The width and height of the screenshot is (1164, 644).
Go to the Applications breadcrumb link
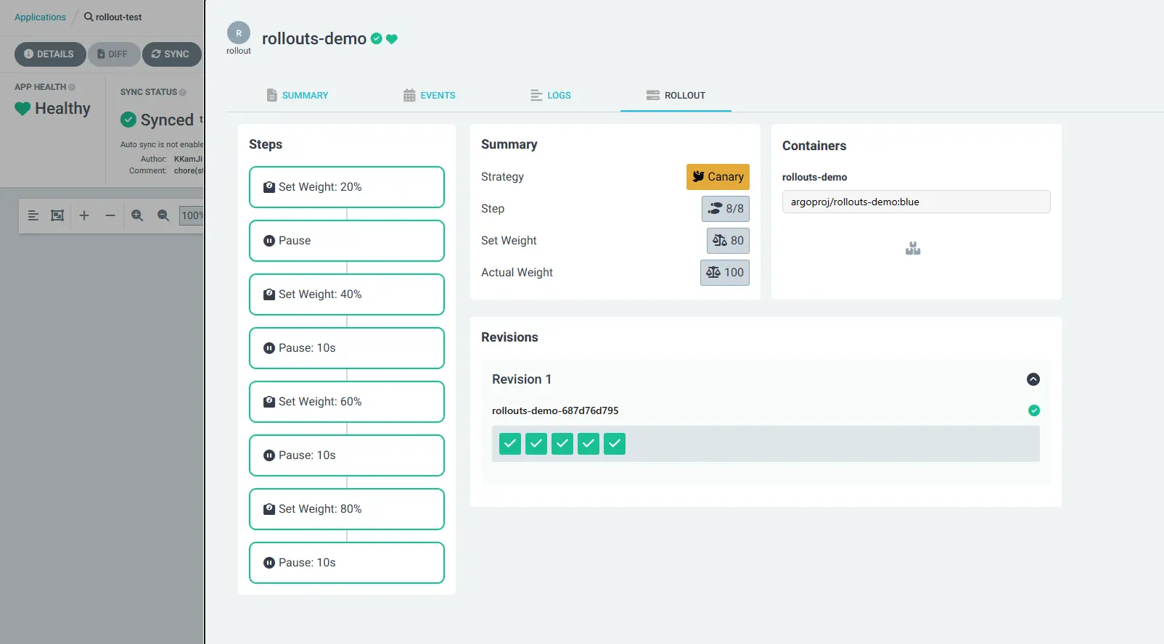[40, 17]
